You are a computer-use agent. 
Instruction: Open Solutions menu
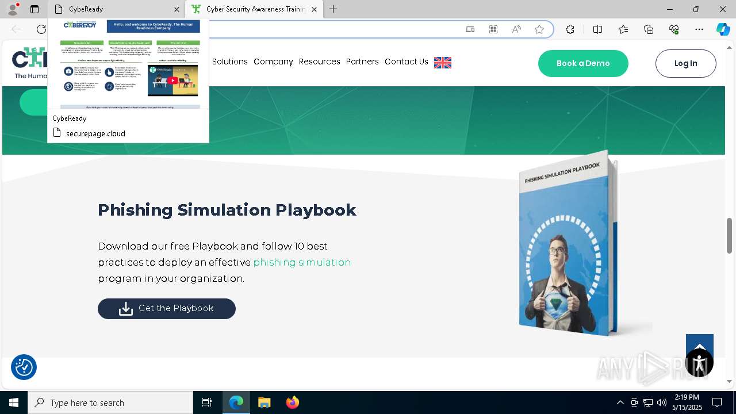pos(230,62)
